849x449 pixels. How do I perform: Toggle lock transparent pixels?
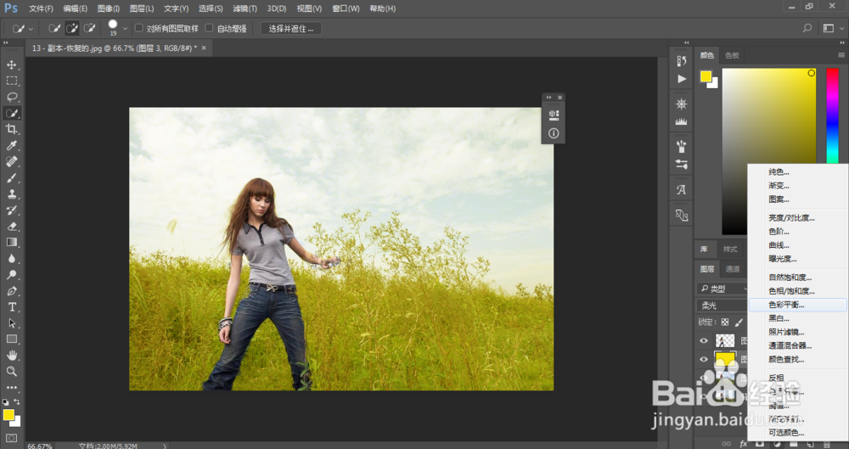coord(725,323)
